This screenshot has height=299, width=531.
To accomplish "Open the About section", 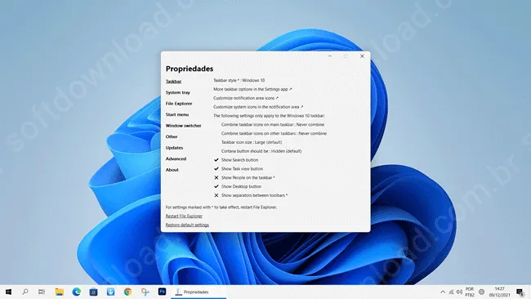I will point(172,170).
